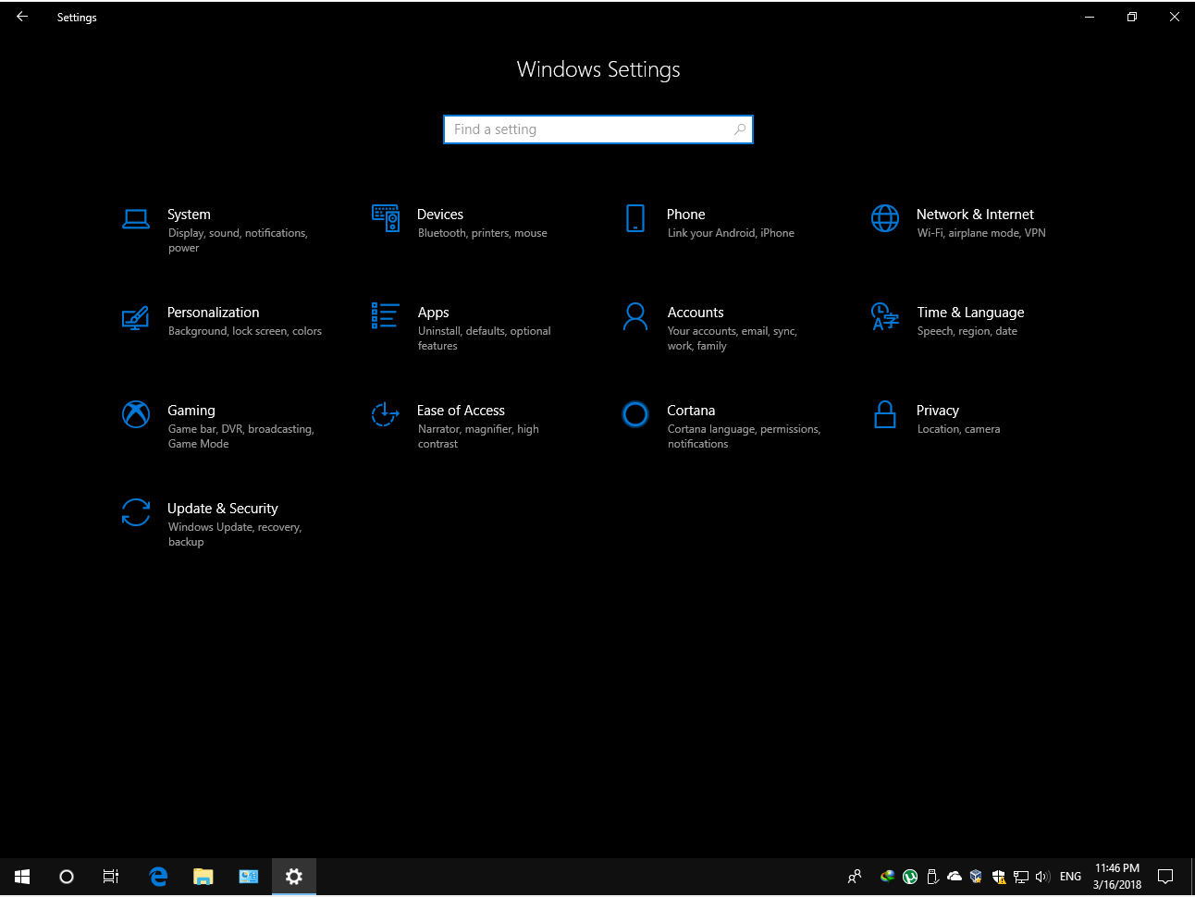Click 'Background, lock screen, colors' text
The width and height of the screenshot is (1195, 897).
pyautogui.click(x=245, y=331)
